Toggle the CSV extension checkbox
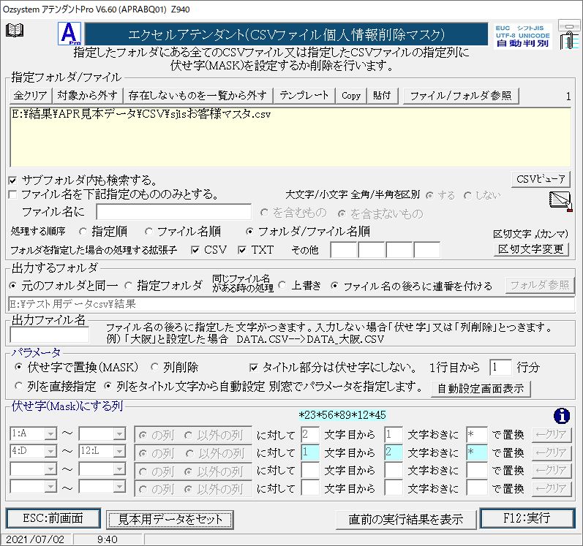The width and height of the screenshot is (583, 546). click(x=195, y=251)
